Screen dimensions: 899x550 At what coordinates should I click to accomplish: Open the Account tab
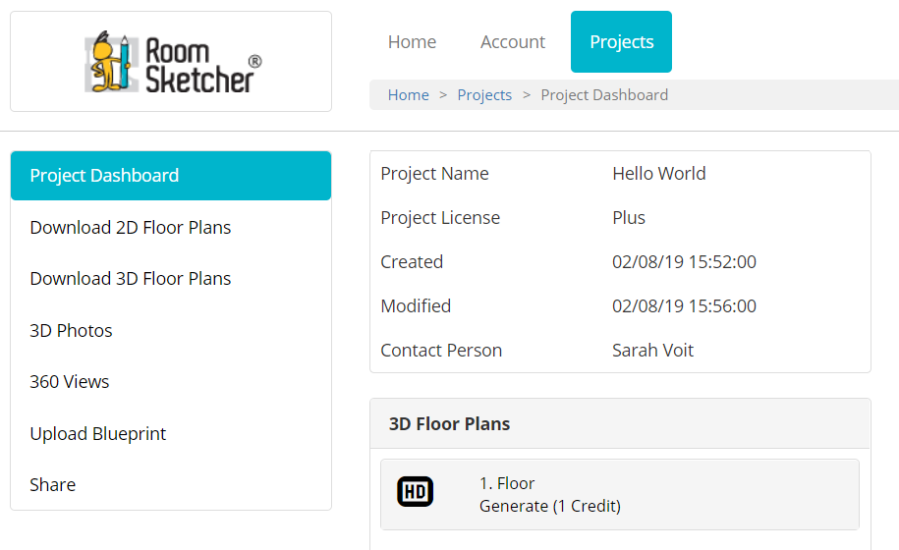[x=513, y=42]
